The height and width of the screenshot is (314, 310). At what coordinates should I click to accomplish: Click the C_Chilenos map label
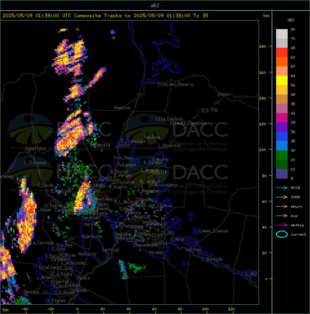point(35,163)
